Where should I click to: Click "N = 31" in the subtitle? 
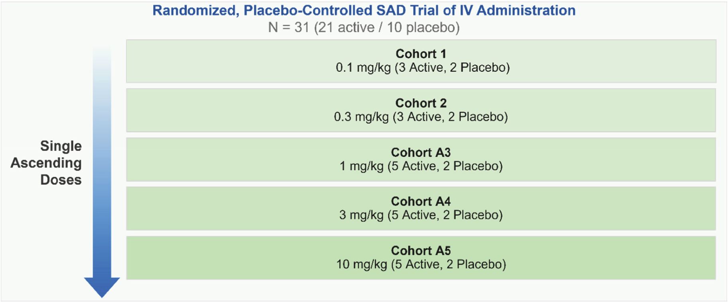pyautogui.click(x=289, y=27)
